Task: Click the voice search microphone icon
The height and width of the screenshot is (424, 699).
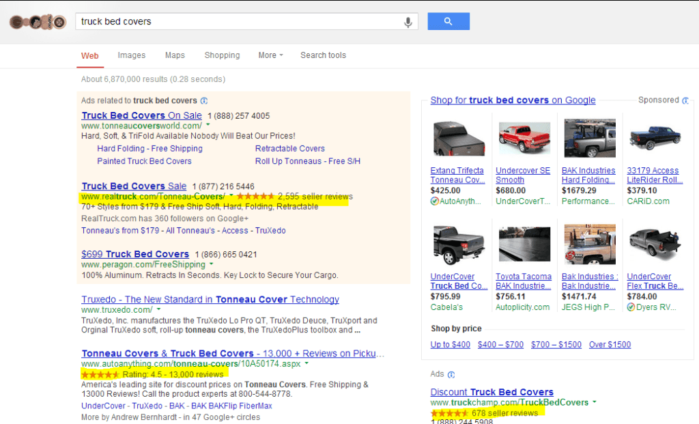Action: coord(408,21)
